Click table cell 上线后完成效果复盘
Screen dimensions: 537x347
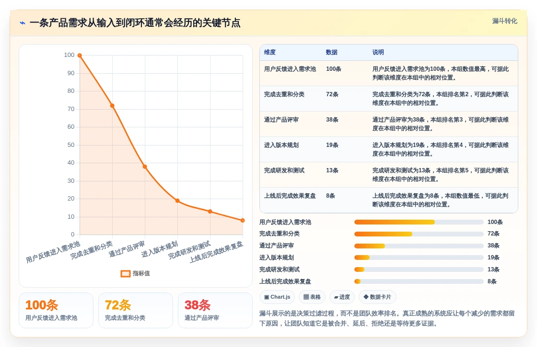290,196
